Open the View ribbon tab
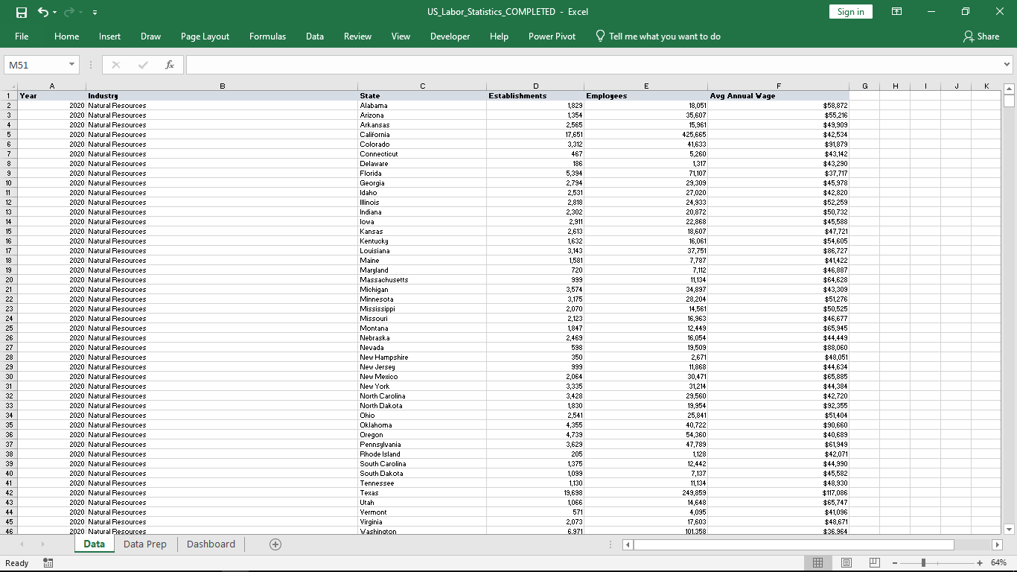This screenshot has width=1017, height=572. coord(401,36)
